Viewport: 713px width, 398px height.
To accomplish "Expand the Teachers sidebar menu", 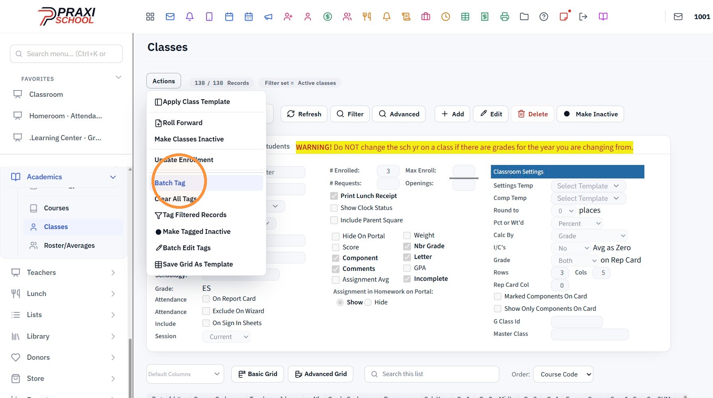I will point(64,273).
